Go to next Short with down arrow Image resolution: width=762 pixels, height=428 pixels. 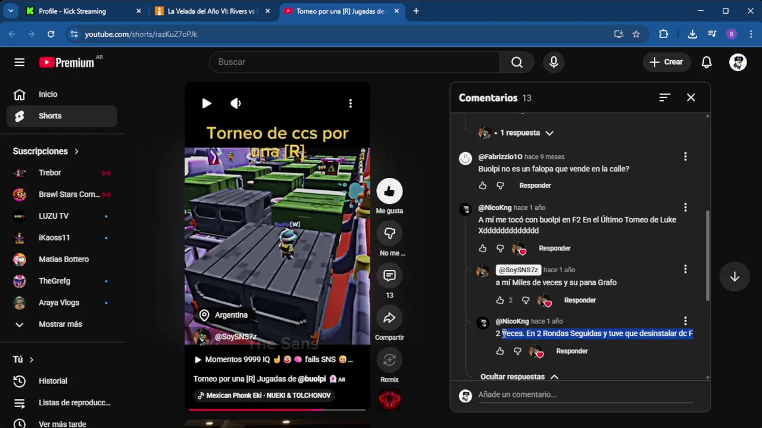(x=735, y=276)
